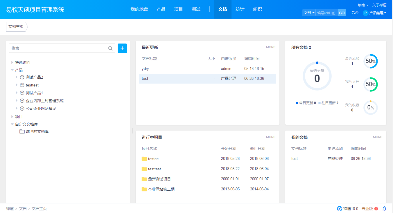
Task: Click the 最近添加 50% progress ring
Action: [371, 61]
